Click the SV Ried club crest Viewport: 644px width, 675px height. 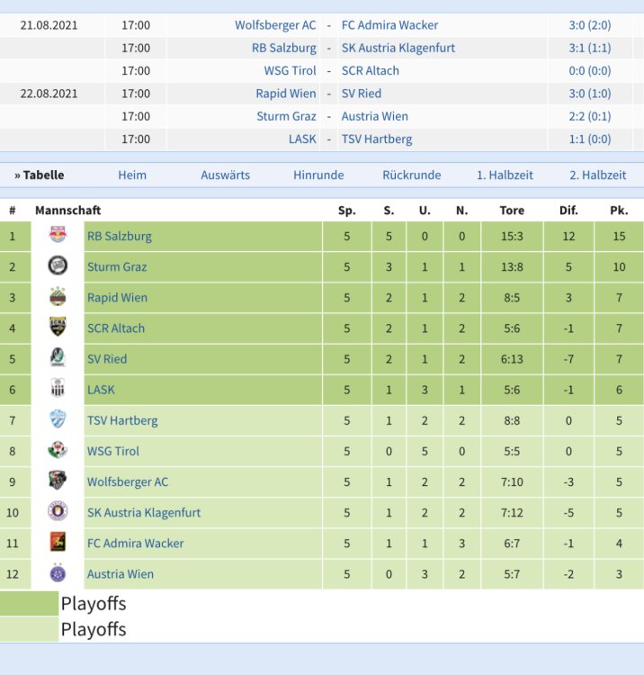pos(58,358)
